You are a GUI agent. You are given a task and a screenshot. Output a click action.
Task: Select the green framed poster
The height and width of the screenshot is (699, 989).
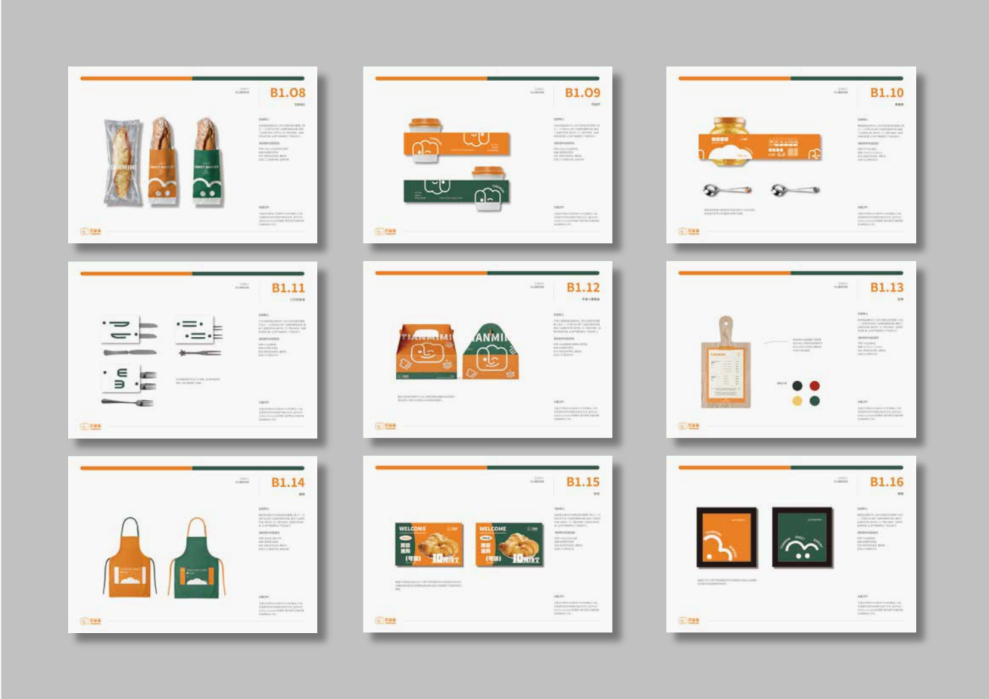(801, 537)
